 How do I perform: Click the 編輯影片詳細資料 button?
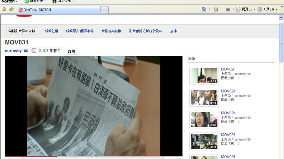tap(22, 31)
